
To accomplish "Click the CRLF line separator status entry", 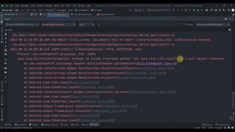I will point(204,128).
